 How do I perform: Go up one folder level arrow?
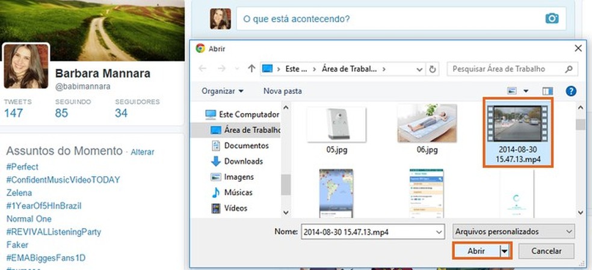coord(251,69)
